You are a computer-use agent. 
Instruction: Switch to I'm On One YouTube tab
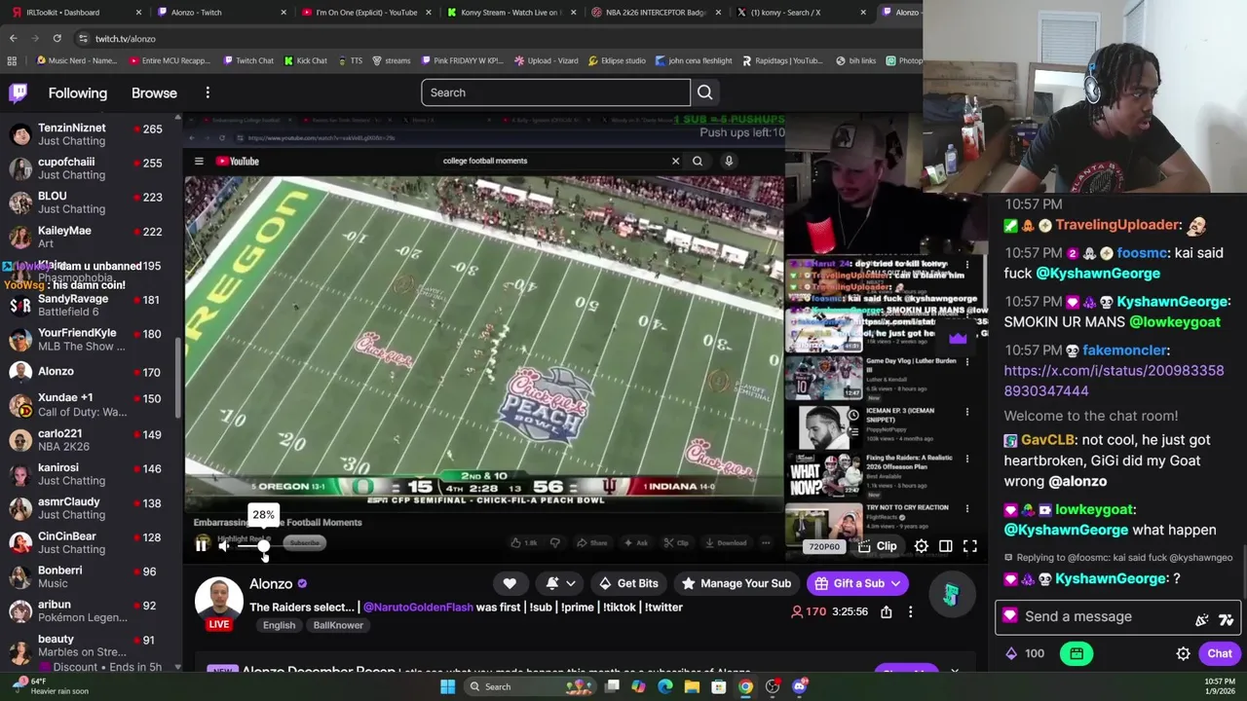365,13
